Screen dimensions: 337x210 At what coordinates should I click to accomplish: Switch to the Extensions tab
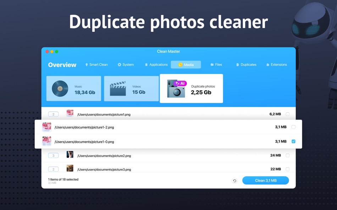click(276, 64)
